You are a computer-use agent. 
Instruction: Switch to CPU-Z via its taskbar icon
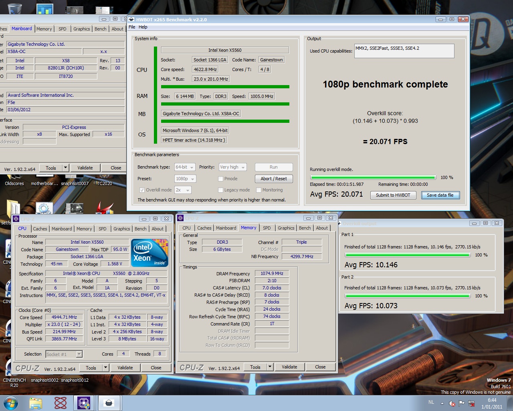click(x=84, y=403)
